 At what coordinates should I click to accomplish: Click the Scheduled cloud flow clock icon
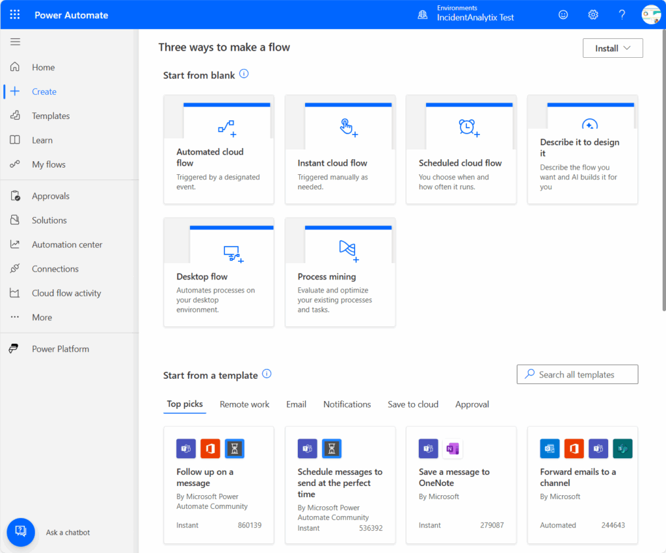[x=469, y=128]
